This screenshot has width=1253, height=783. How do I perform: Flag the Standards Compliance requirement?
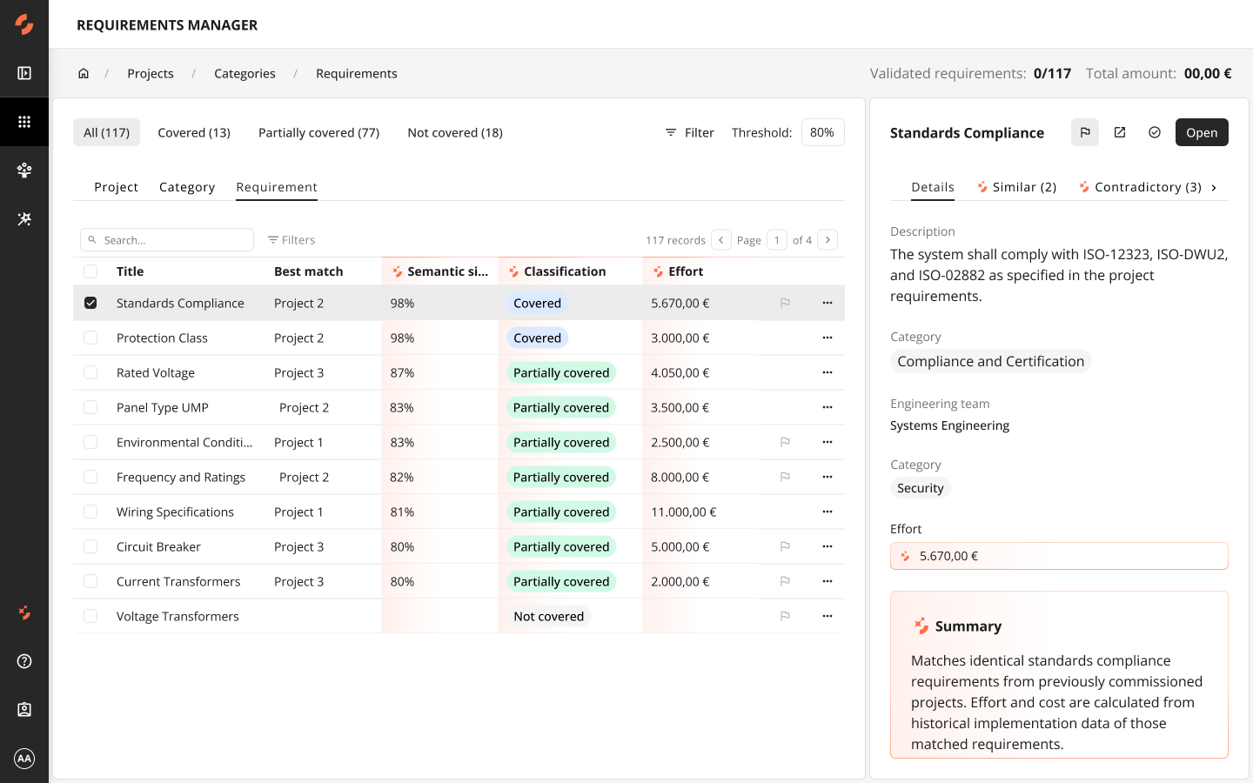(1084, 132)
